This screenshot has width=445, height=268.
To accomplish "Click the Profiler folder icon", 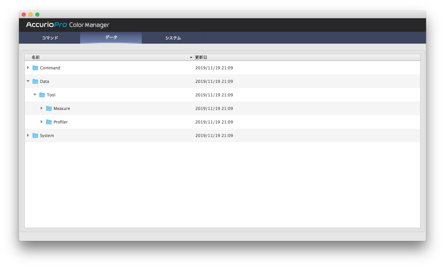I will click(x=49, y=122).
